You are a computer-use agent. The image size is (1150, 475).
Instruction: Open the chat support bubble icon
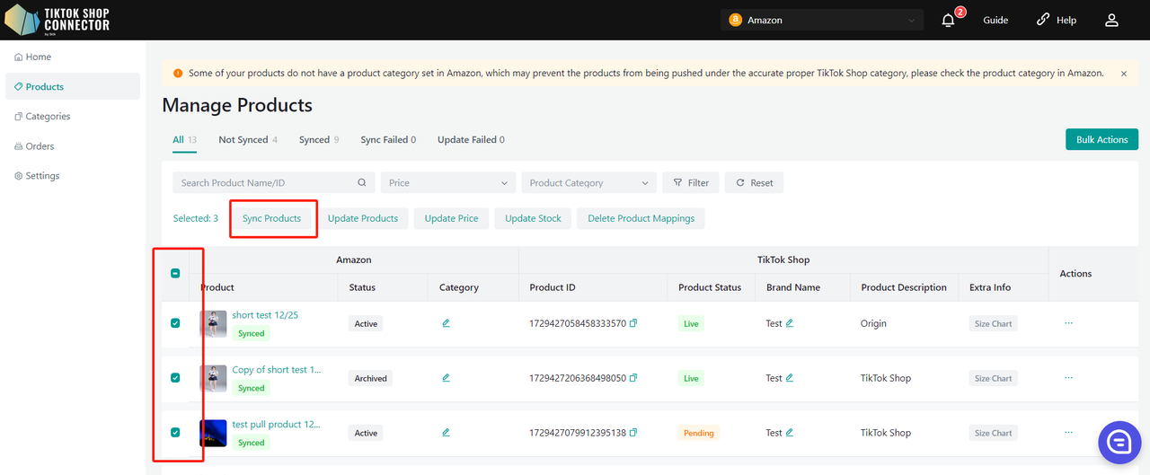coord(1119,442)
